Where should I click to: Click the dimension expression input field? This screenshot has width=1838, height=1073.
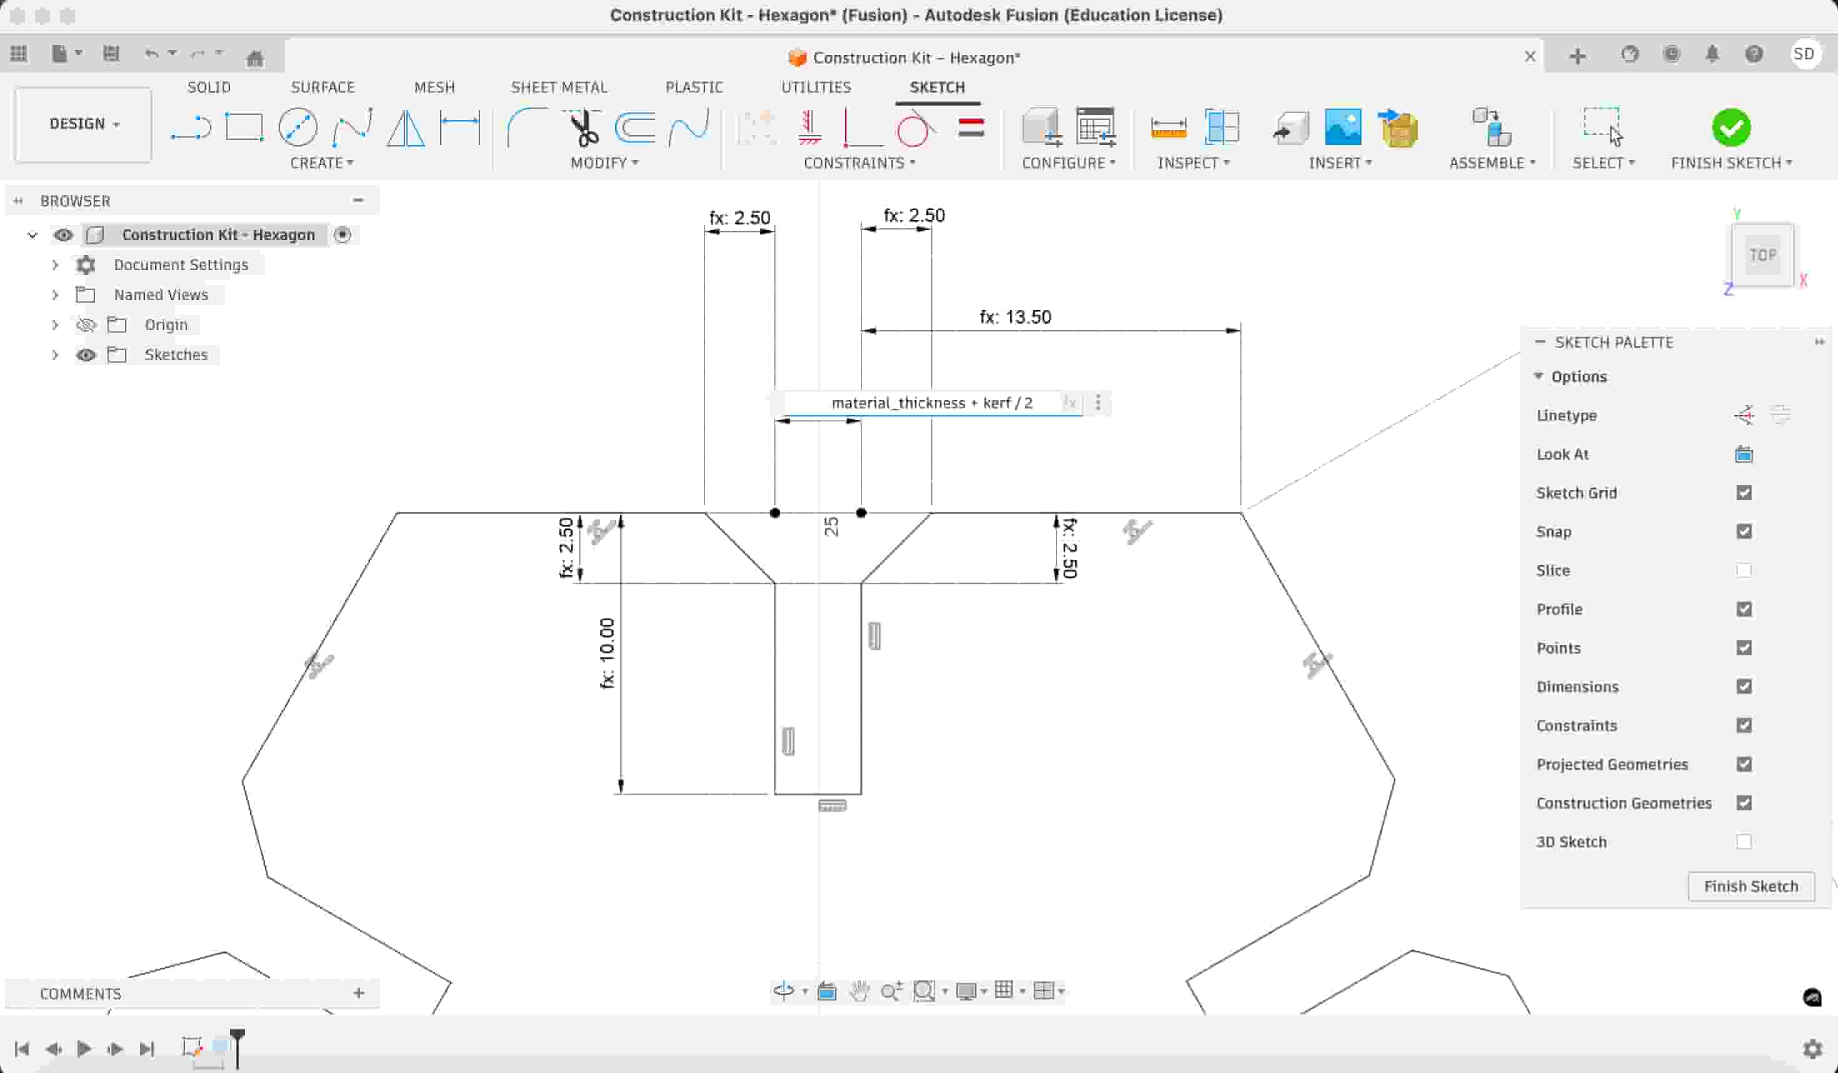tap(931, 403)
